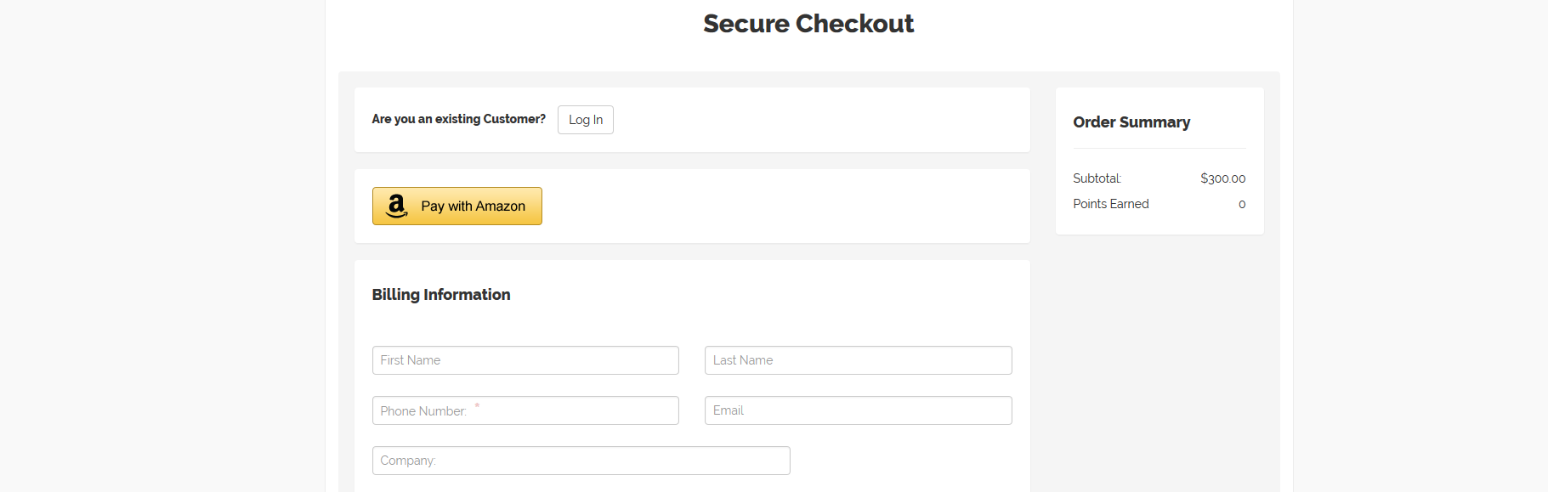Focus the First Name input field

coord(525,360)
